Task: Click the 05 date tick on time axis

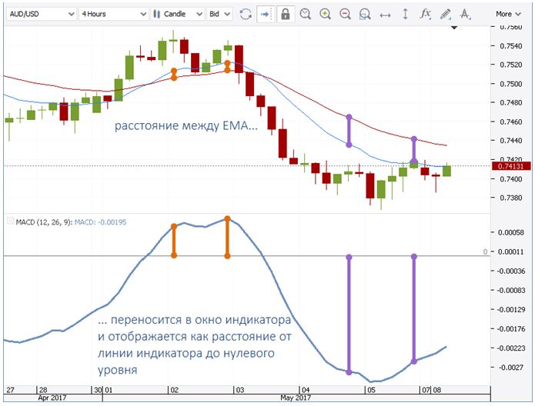Action: (371, 390)
